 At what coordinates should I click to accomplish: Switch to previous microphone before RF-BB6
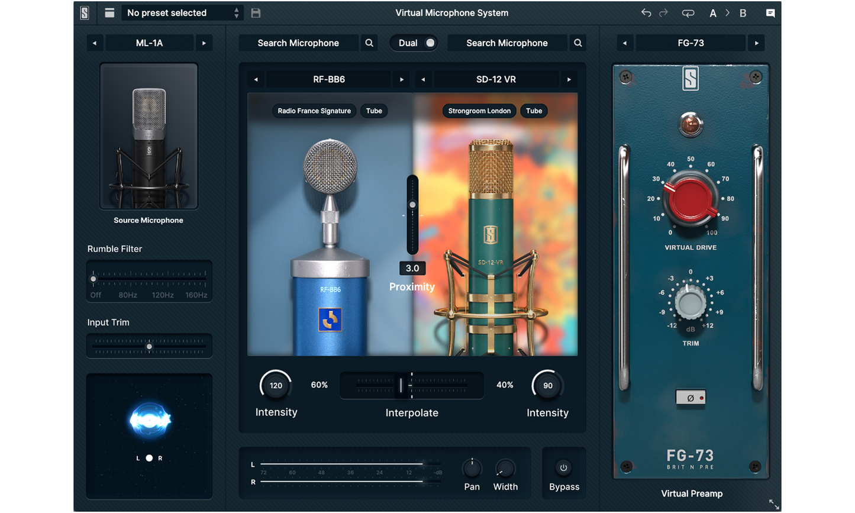pos(256,79)
